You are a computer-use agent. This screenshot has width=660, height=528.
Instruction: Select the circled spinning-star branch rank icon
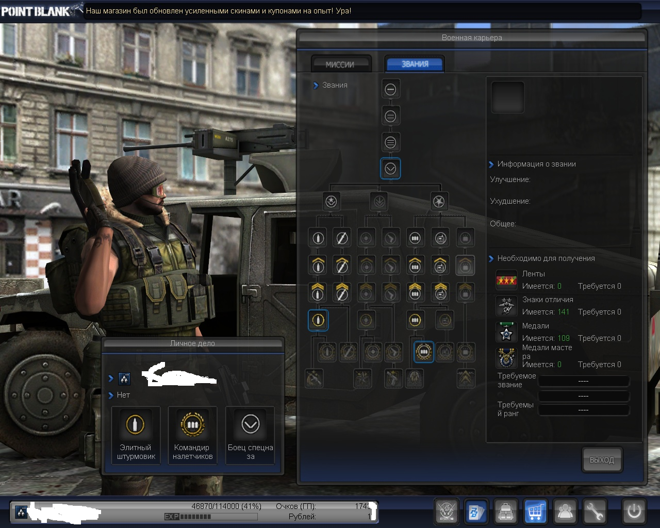(x=439, y=202)
